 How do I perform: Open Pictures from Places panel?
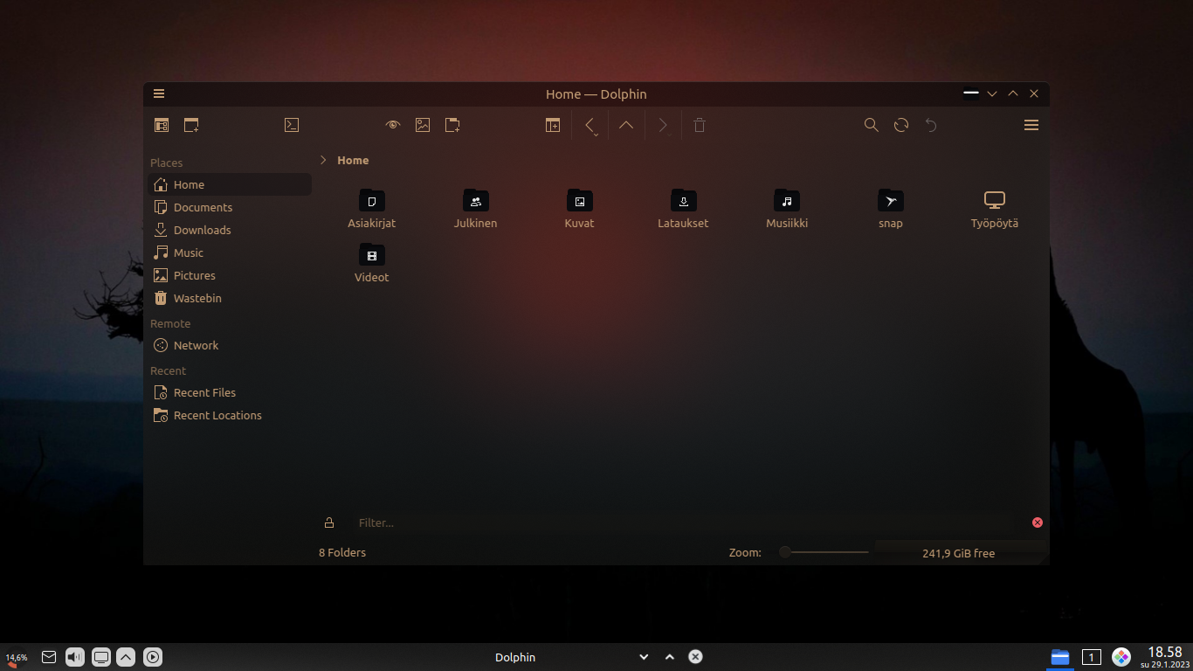click(230, 275)
